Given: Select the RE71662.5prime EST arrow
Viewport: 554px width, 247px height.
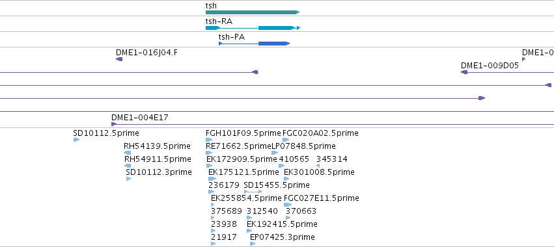Looking at the screenshot, I should pyautogui.click(x=209, y=153).
